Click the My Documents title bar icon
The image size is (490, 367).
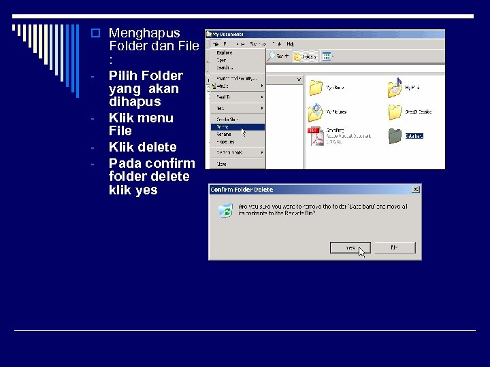[209, 34]
